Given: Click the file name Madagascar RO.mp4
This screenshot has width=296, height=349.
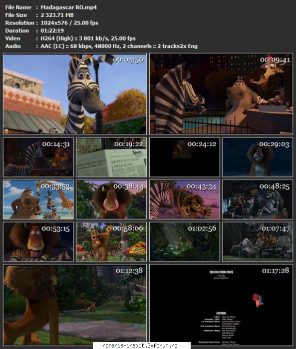Looking at the screenshot, I should click(69, 7).
